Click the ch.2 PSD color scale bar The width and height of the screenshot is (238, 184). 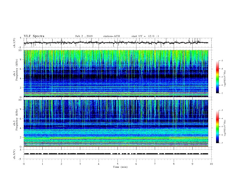(217, 127)
